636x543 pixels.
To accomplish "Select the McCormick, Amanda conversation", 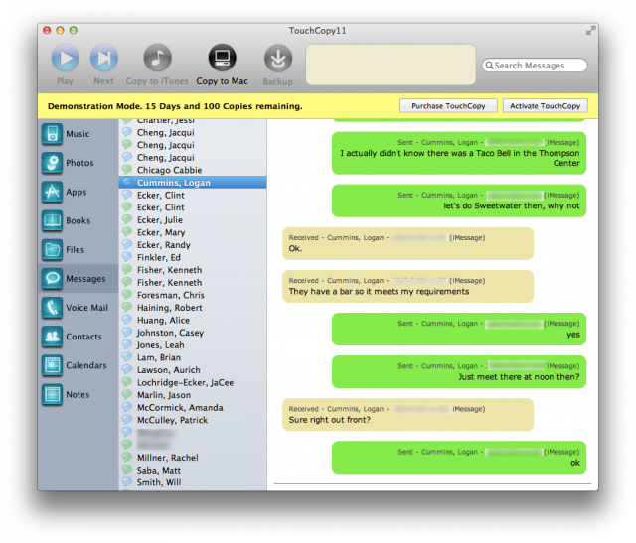I will (x=193, y=408).
